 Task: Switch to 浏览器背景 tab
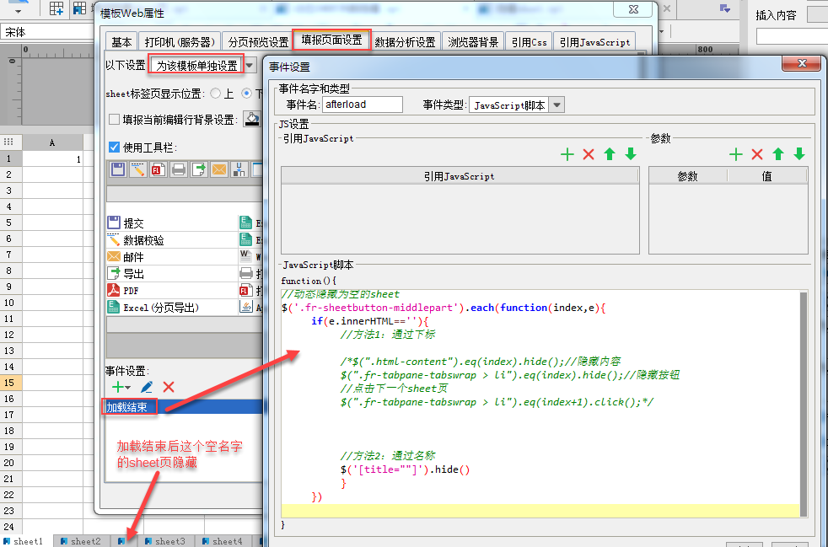pos(473,41)
